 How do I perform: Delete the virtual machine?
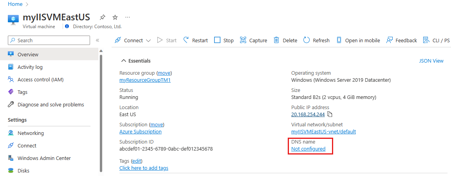pos(285,40)
